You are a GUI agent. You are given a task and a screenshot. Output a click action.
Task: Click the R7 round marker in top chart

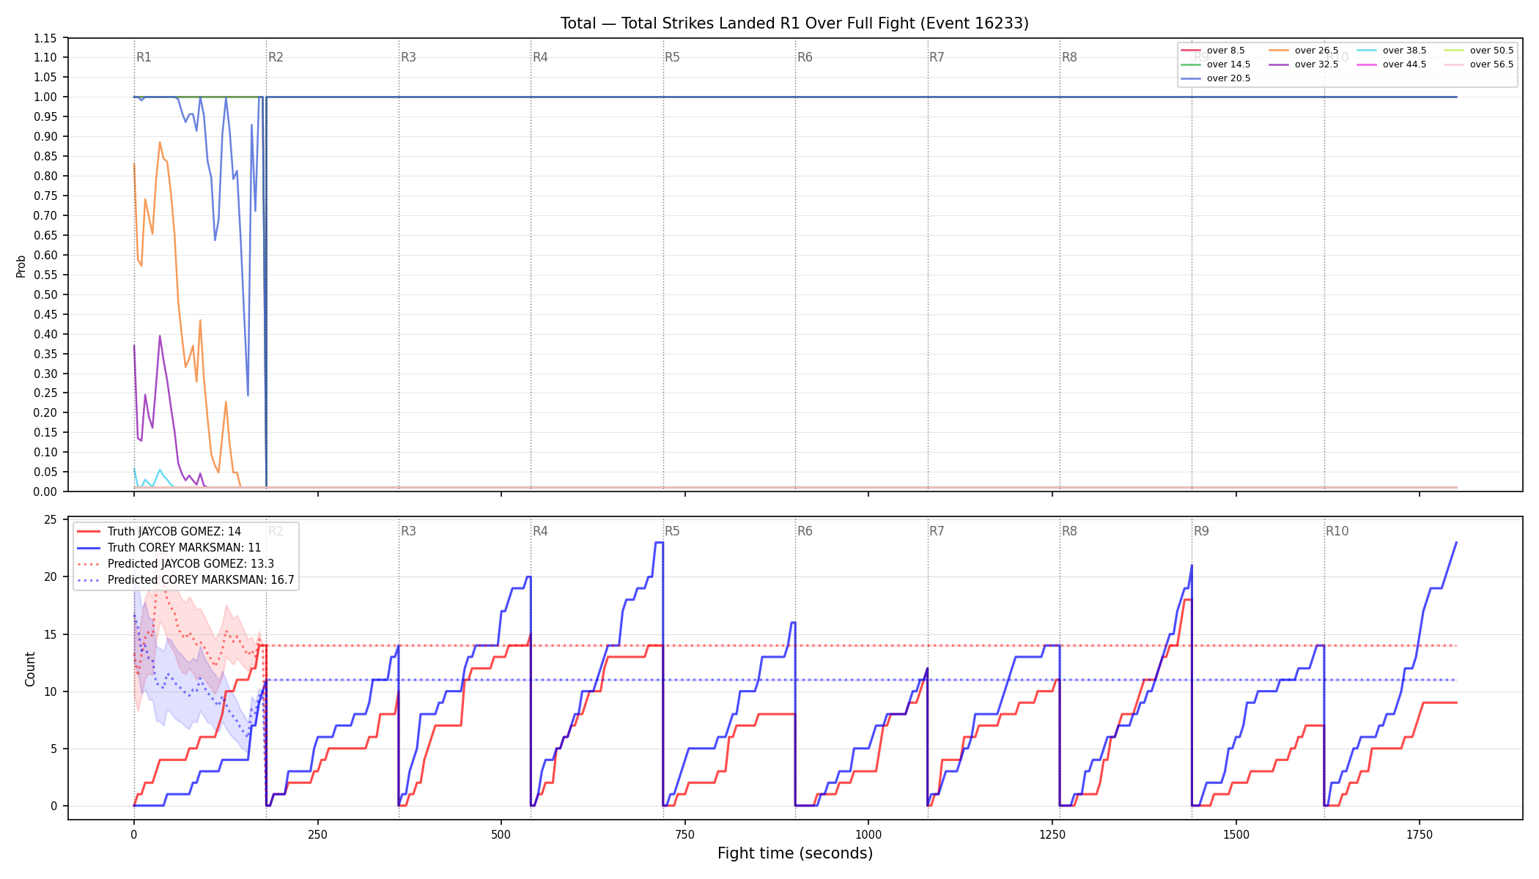(x=937, y=57)
